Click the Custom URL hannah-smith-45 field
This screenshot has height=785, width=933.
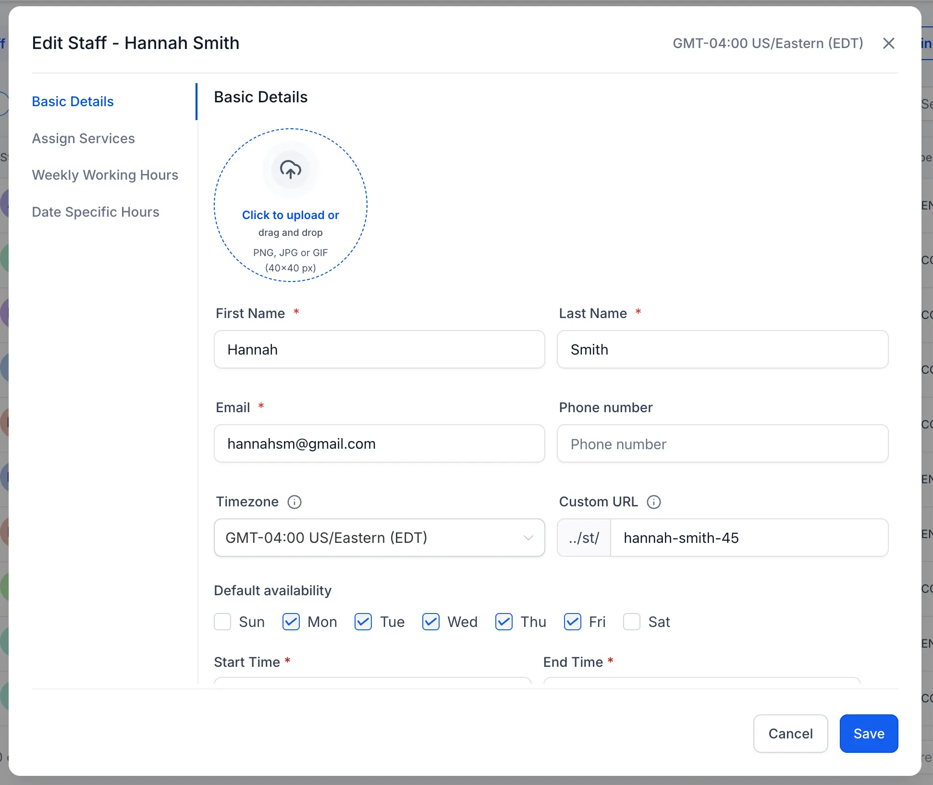click(748, 538)
